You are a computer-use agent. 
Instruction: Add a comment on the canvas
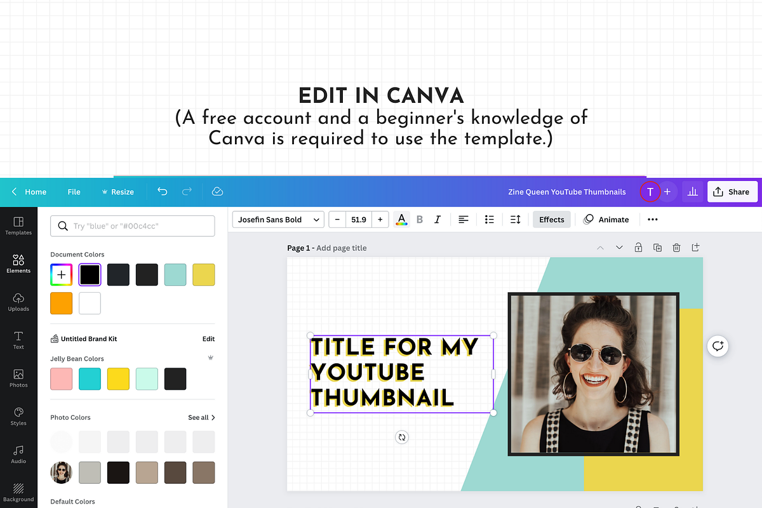coord(718,346)
